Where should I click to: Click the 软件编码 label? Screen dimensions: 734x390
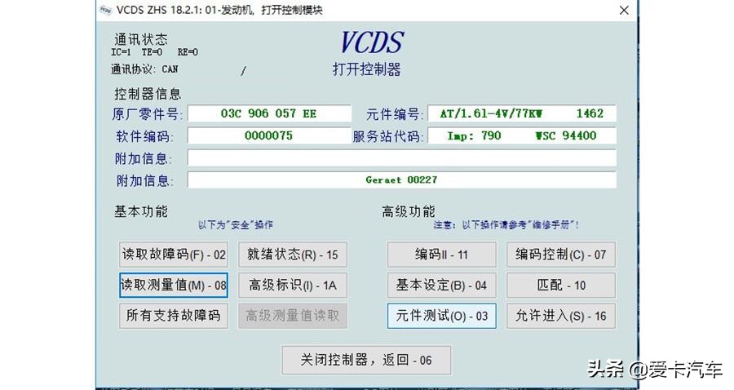click(x=144, y=136)
